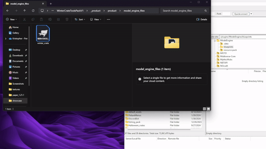Switch to large icons view layout
Screen dimensions: 266x149
coord(208,109)
